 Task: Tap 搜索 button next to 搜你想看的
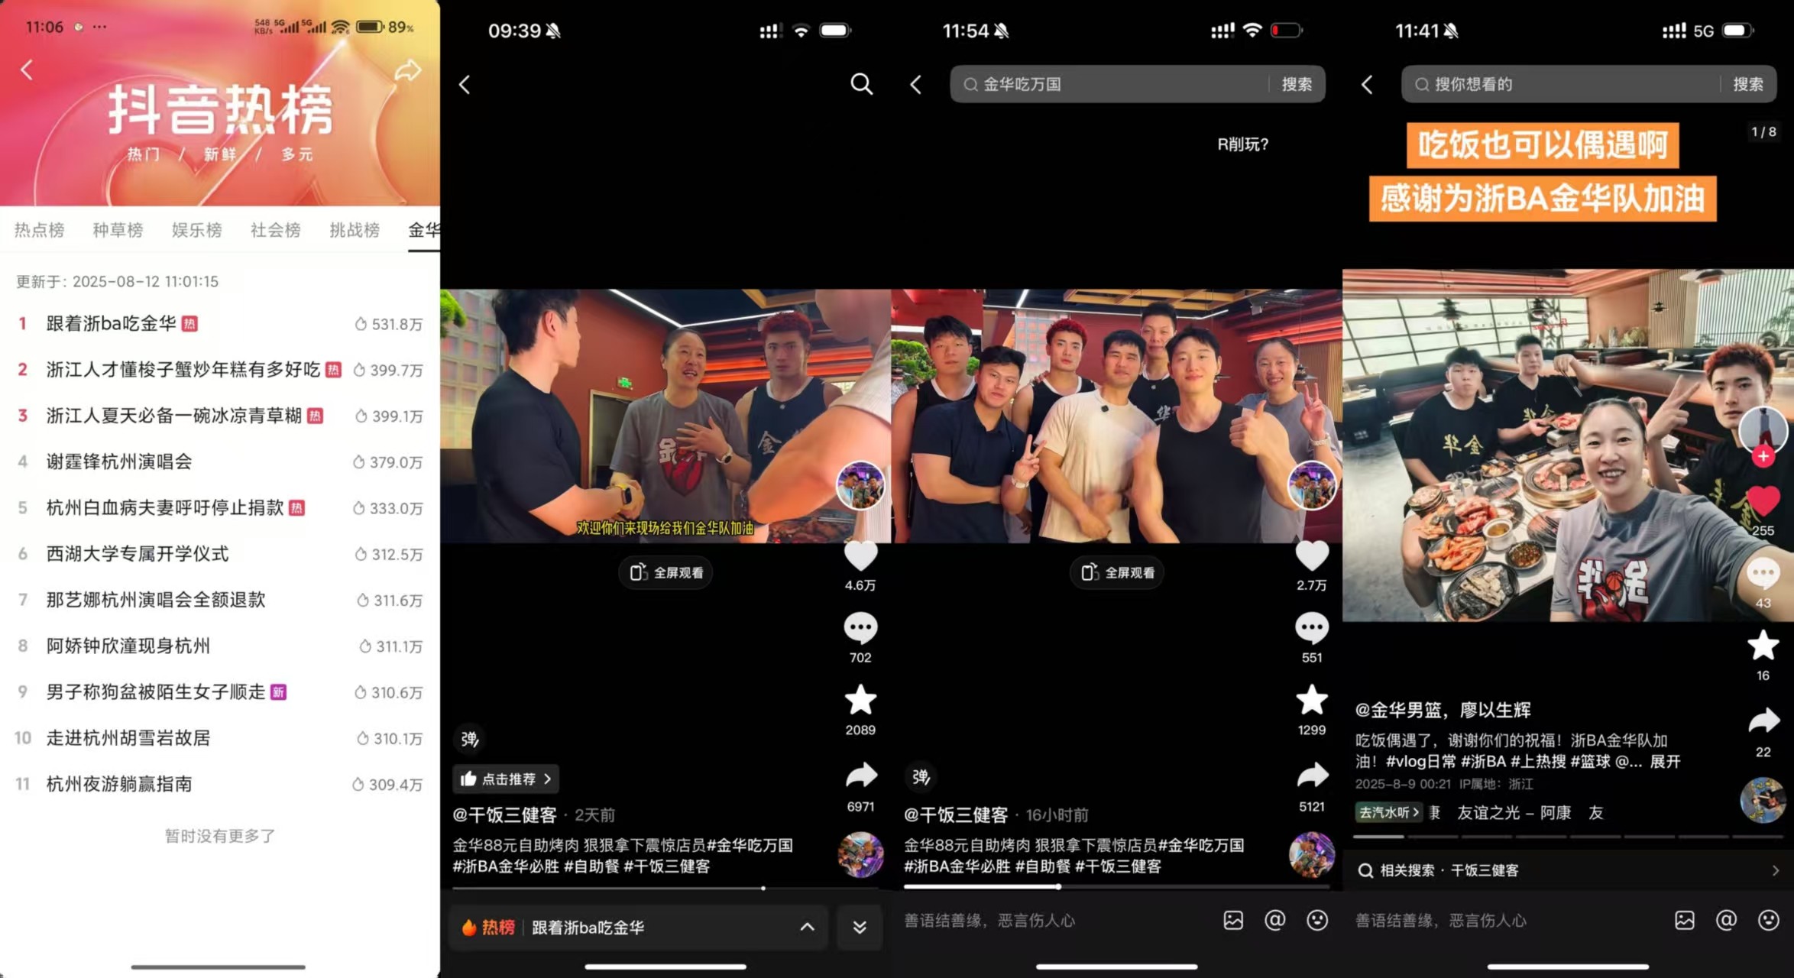tap(1748, 84)
